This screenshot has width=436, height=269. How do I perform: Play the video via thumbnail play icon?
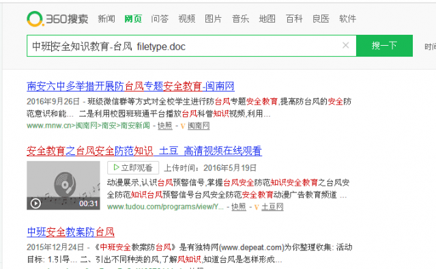coord(35,203)
